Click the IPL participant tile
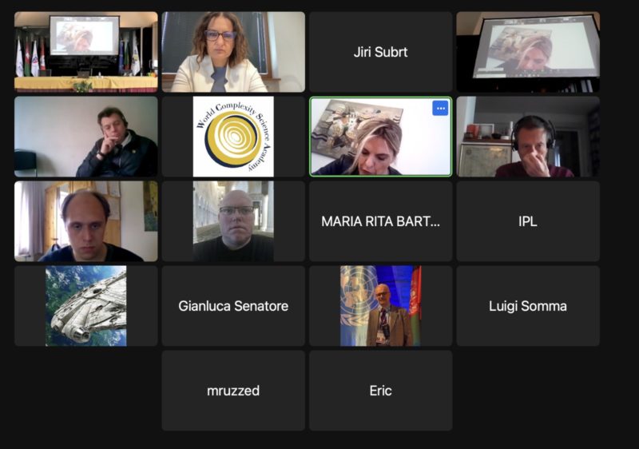 point(528,221)
